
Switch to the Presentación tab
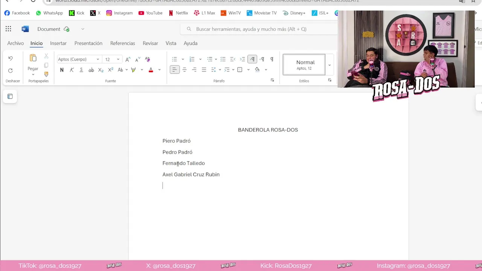[x=88, y=43]
